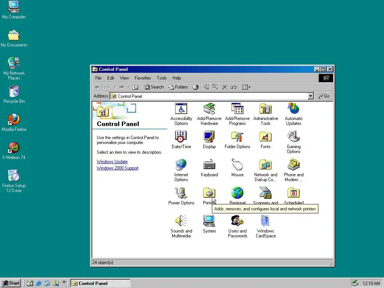Screen dimensions: 384x288
Task: Click the Move To toolbar icon
Action: click(207, 87)
